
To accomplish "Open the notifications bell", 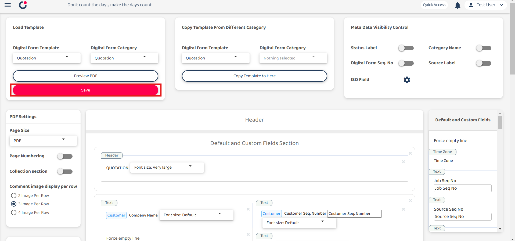I will tap(458, 5).
